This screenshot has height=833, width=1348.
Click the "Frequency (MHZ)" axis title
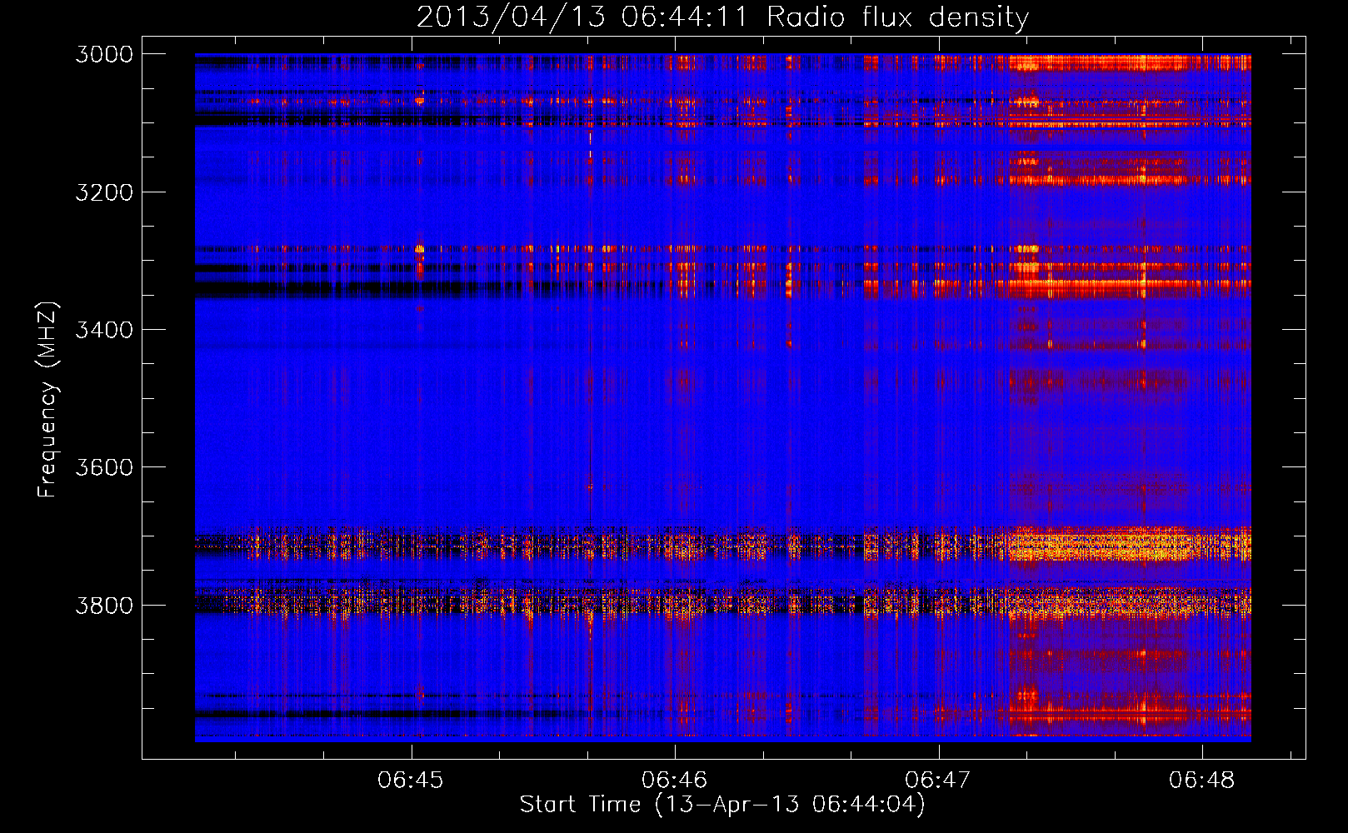pyautogui.click(x=47, y=399)
